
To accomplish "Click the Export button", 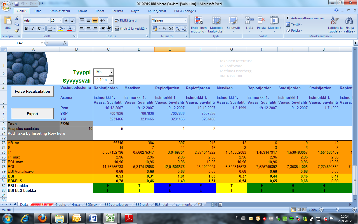I will [32, 114].
